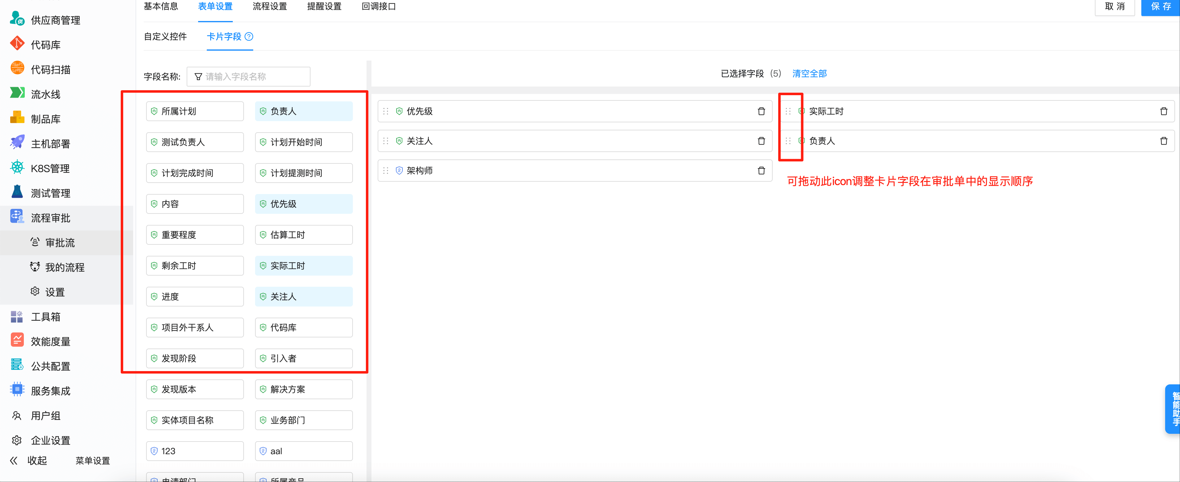Select the 估算工时 field chip
Image resolution: width=1180 pixels, height=482 pixels.
pos(303,235)
